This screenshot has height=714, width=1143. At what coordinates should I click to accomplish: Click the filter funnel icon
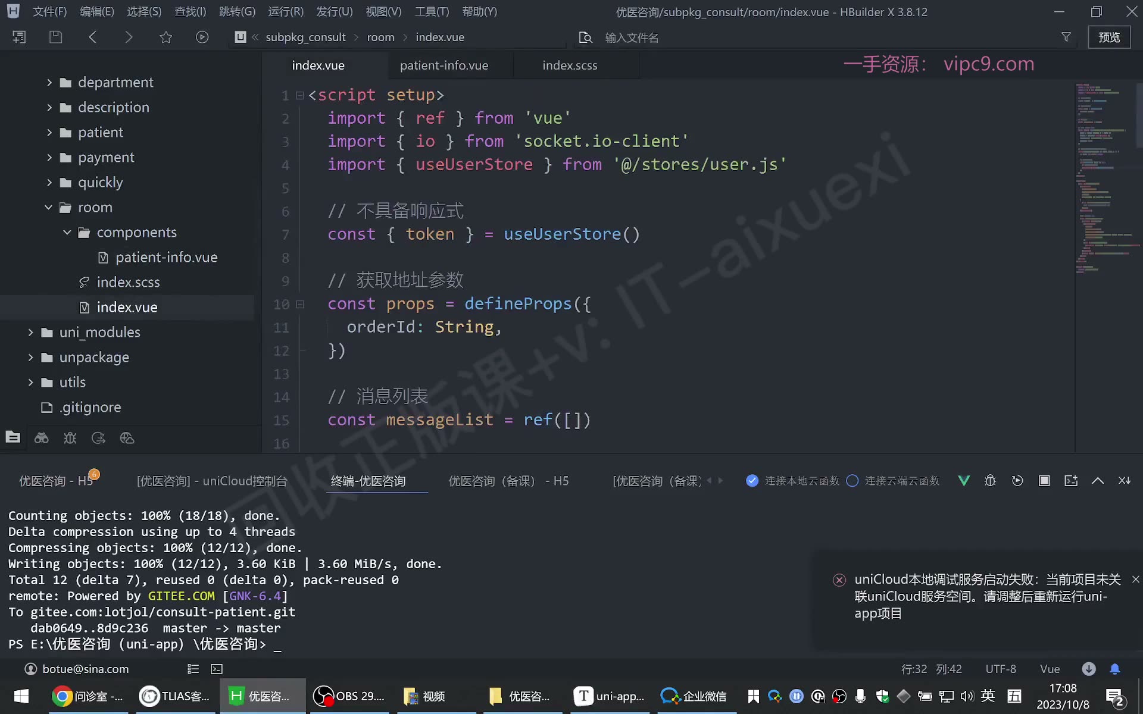(1066, 37)
